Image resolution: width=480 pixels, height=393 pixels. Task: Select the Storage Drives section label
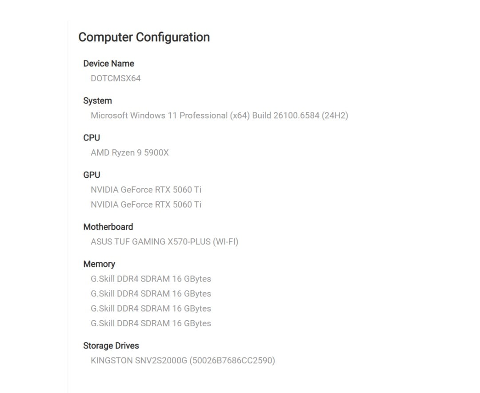tap(111, 346)
